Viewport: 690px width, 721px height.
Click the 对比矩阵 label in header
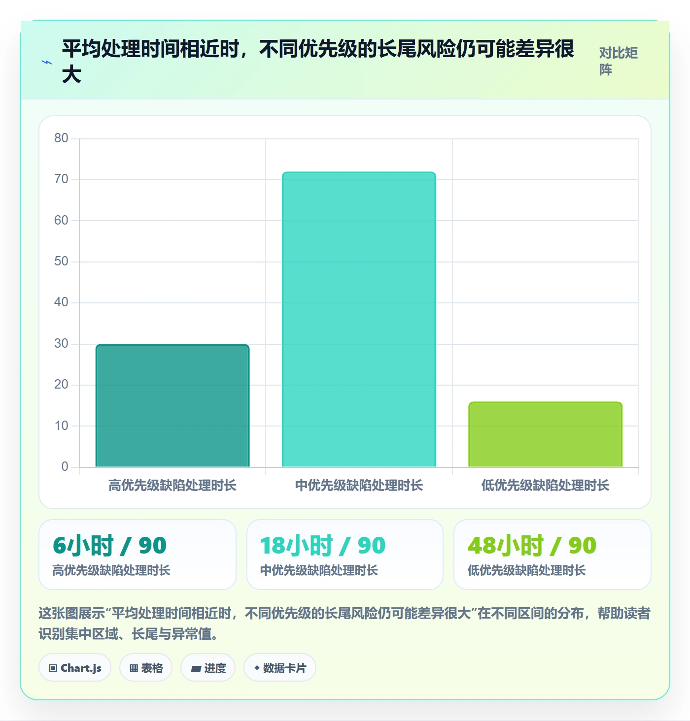[619, 62]
